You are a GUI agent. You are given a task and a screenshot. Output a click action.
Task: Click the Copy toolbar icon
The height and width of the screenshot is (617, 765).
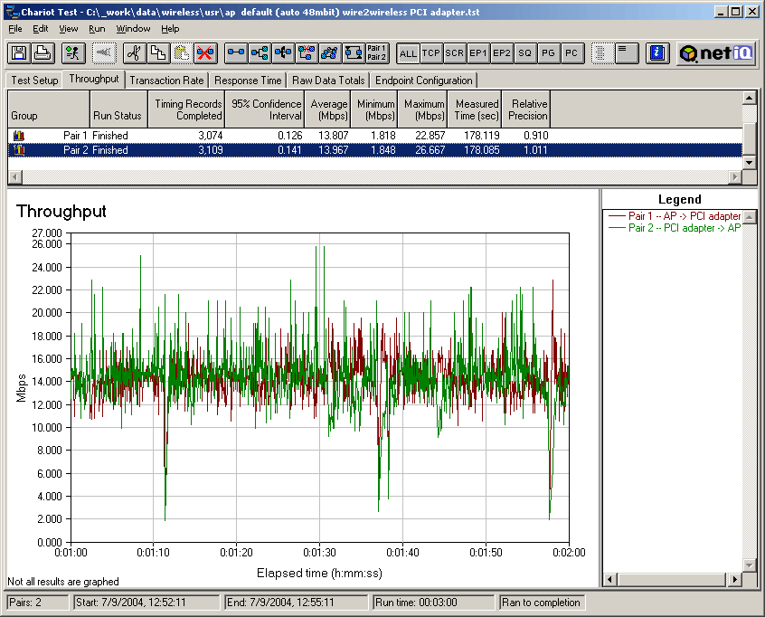[x=157, y=53]
